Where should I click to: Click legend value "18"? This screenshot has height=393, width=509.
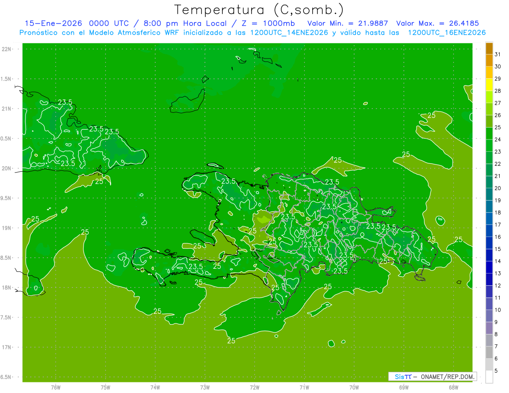(498, 212)
